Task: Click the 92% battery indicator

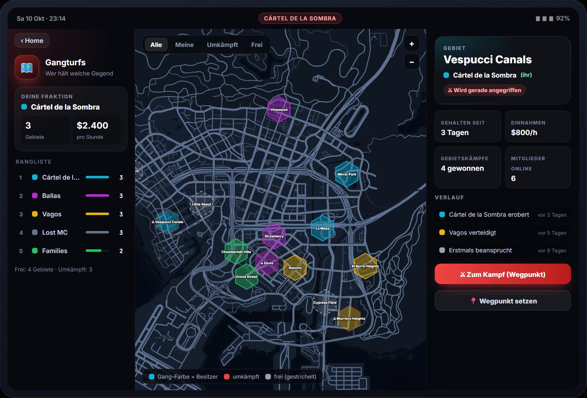Action: pyautogui.click(x=553, y=18)
